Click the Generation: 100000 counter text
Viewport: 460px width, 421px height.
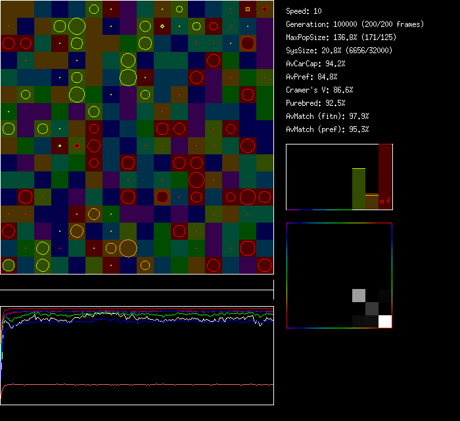pyautogui.click(x=355, y=24)
